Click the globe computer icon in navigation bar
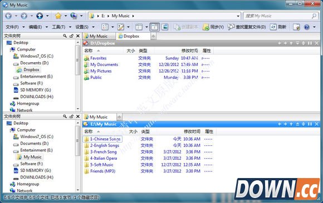The width and height of the screenshot is (323, 203). [74, 16]
